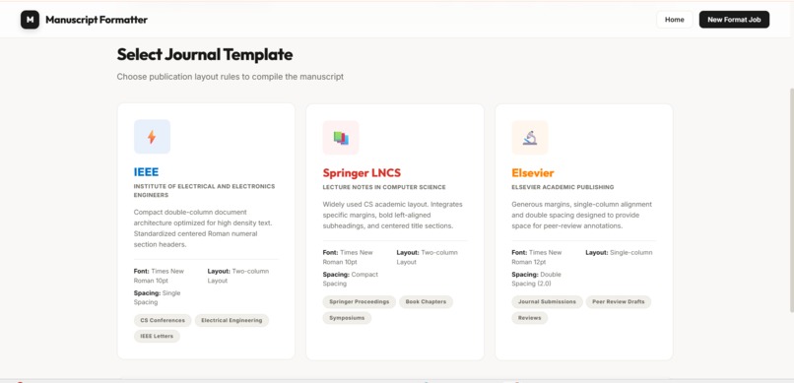Click the Book Chapters tag
The image size is (794, 383).
point(427,301)
